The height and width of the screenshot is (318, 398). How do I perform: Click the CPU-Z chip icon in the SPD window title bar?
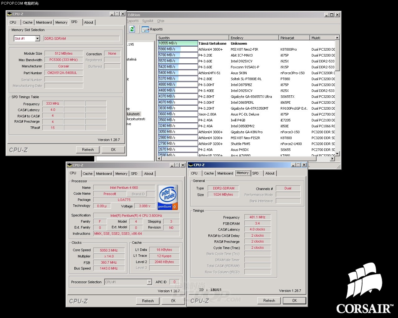click(x=9, y=14)
